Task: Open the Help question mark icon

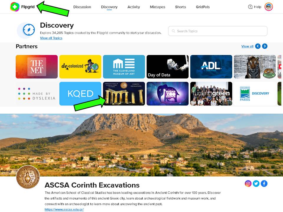Action: pos(250,7)
